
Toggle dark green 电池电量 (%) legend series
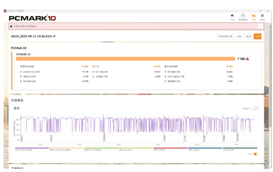pyautogui.click(x=240, y=149)
